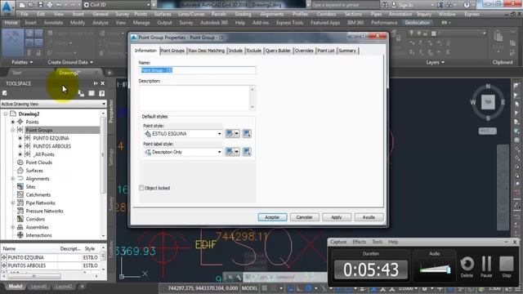Open label style edit options arrow
The width and height of the screenshot is (523, 294).
pyautogui.click(x=236, y=152)
